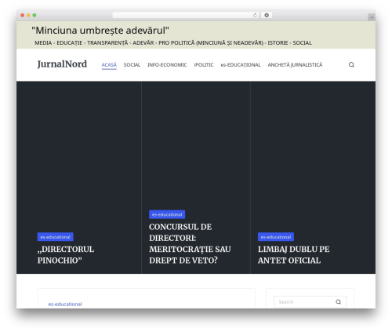Open article LIMBAJ DUBLU PE ANTET OFICIAL

click(x=293, y=255)
